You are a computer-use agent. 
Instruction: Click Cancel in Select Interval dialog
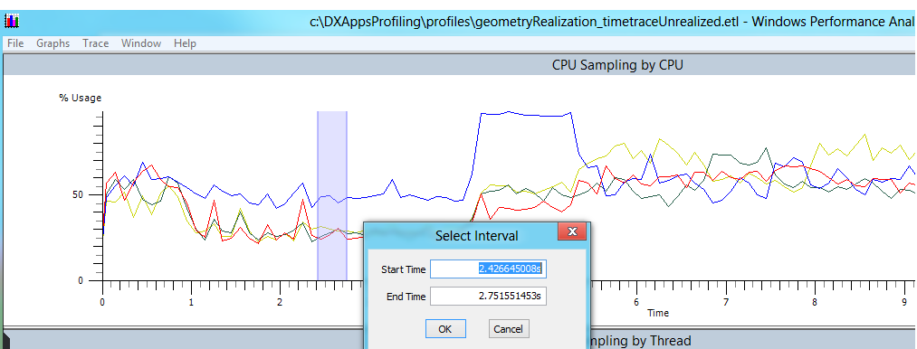point(508,329)
